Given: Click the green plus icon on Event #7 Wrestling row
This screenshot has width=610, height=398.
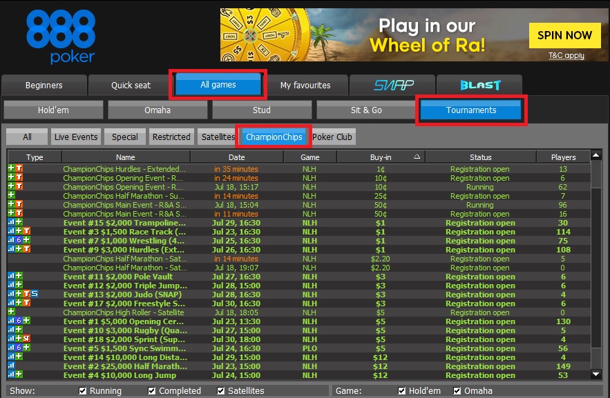Looking at the screenshot, I should pyautogui.click(x=26, y=240).
